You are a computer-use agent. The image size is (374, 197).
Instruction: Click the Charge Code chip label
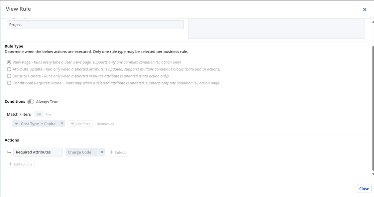80,152
